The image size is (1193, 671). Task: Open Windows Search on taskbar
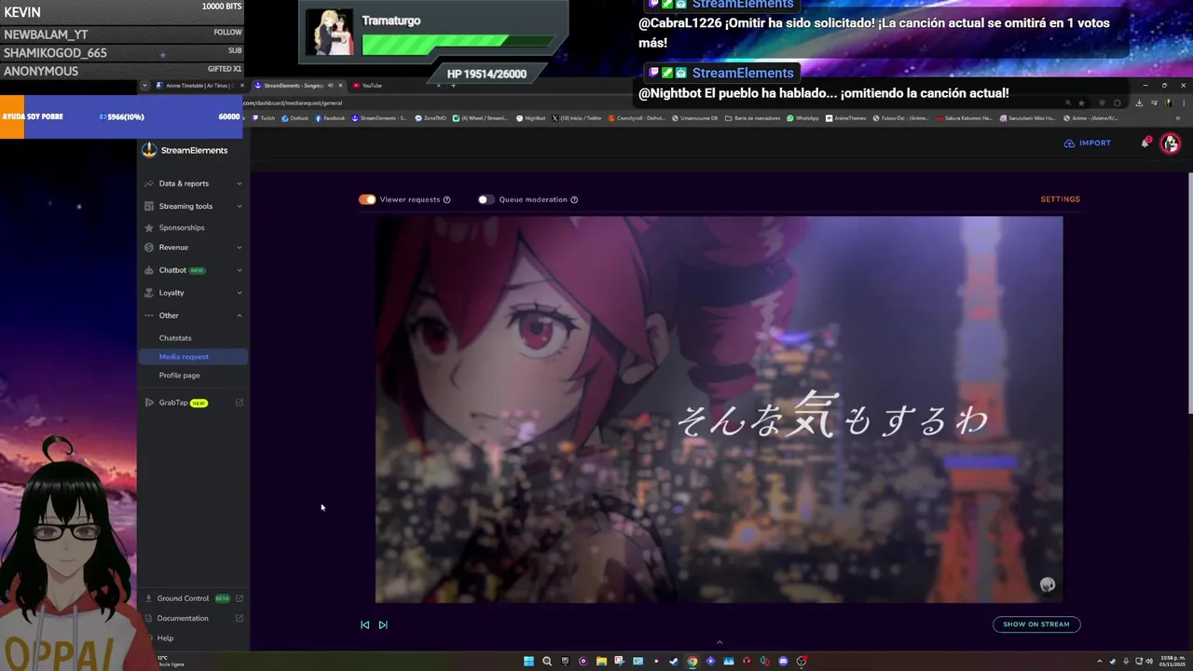point(547,662)
